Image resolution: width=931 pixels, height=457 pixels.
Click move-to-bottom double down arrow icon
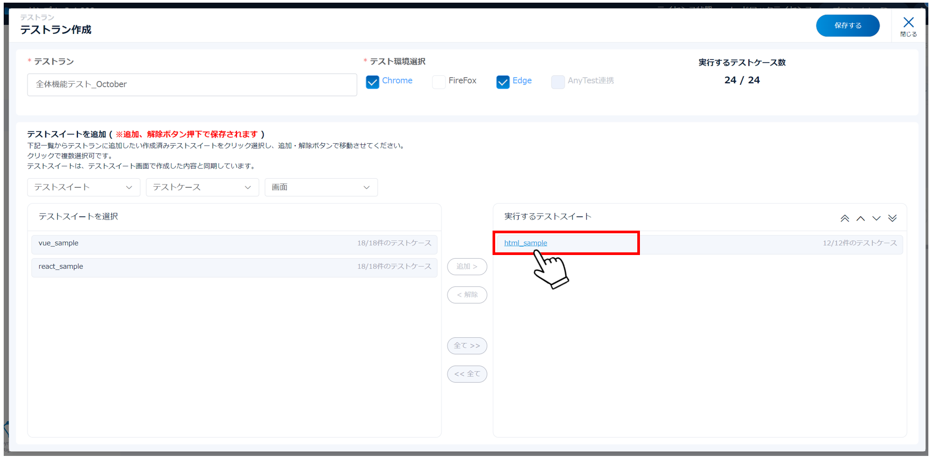click(892, 218)
